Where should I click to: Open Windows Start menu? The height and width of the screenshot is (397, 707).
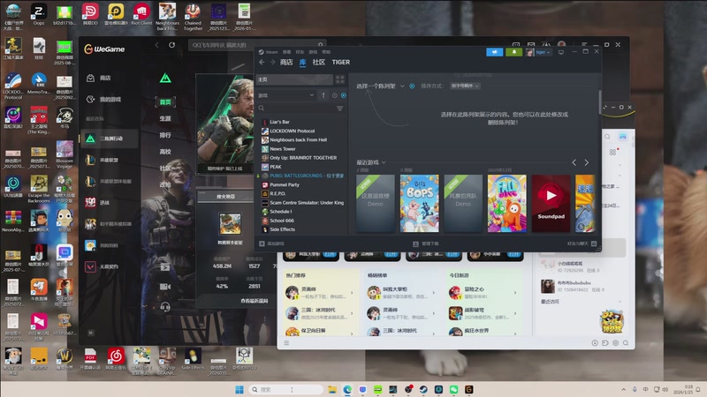[239, 390]
